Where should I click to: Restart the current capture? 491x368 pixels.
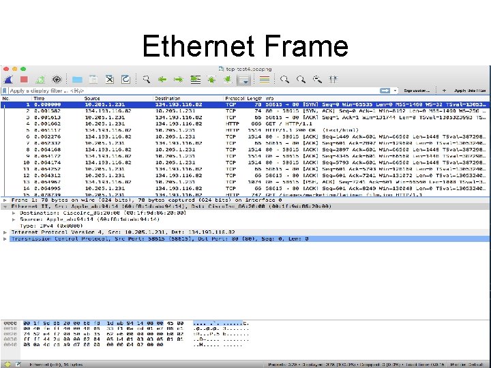coord(40,80)
